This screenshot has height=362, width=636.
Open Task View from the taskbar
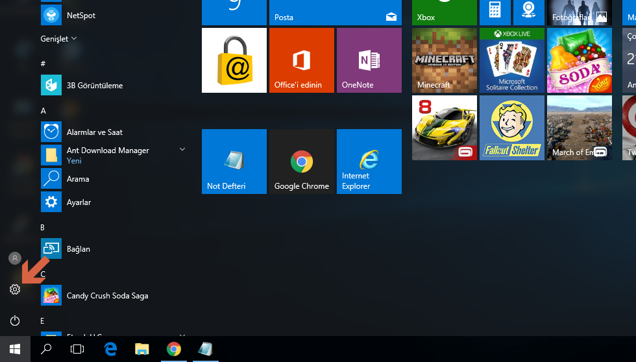pyautogui.click(x=77, y=349)
